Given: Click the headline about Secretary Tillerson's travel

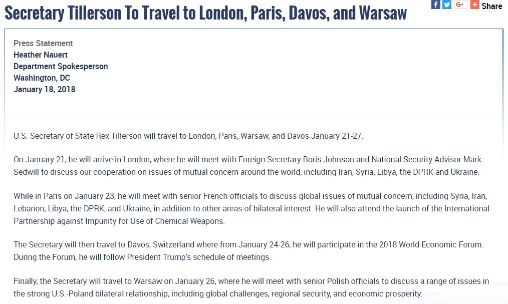Looking at the screenshot, I should pyautogui.click(x=205, y=14).
